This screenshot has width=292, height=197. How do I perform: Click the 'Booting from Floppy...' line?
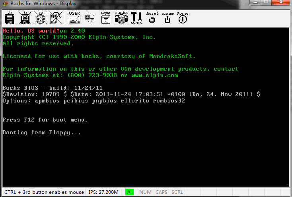pos(42,132)
